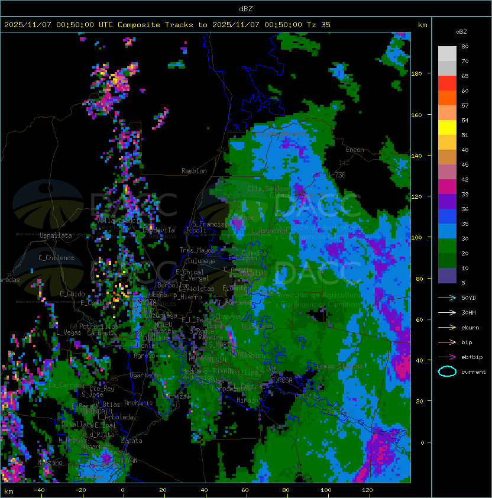Click the 'Zapata' place label
This screenshot has height=498, width=492.
(131, 441)
